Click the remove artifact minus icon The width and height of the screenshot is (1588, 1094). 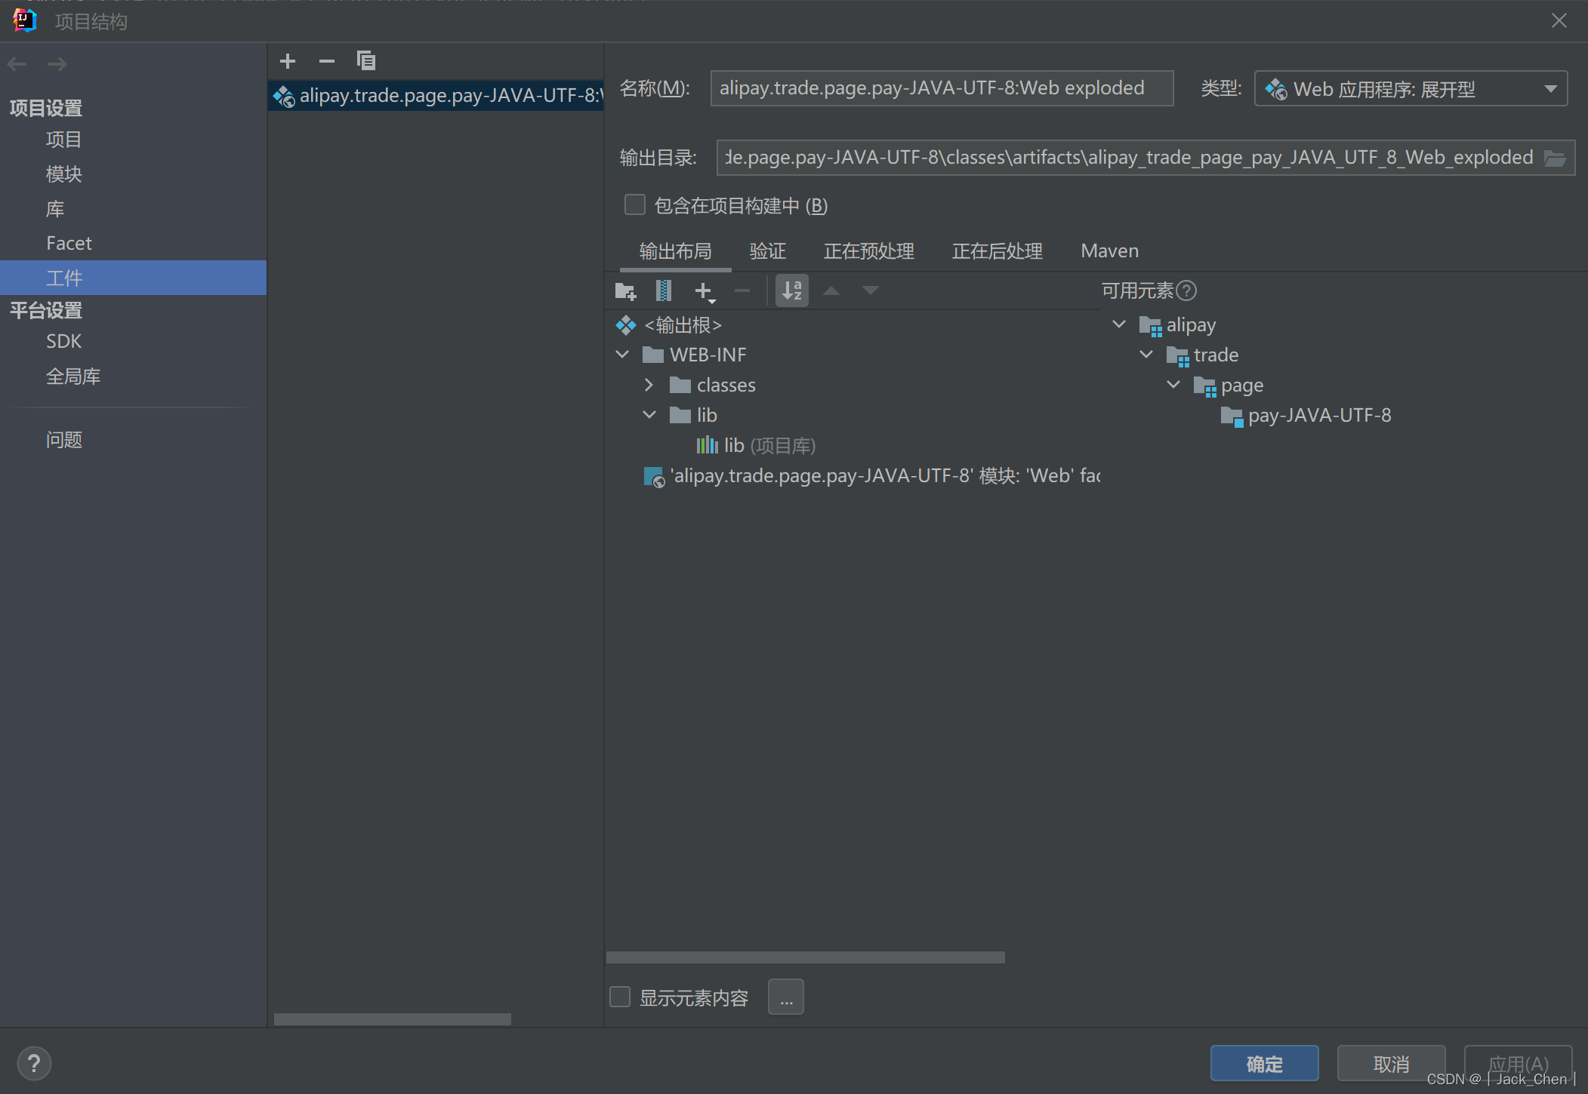pyautogui.click(x=327, y=61)
